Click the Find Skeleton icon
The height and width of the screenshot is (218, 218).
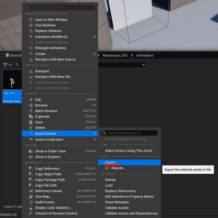31,25
